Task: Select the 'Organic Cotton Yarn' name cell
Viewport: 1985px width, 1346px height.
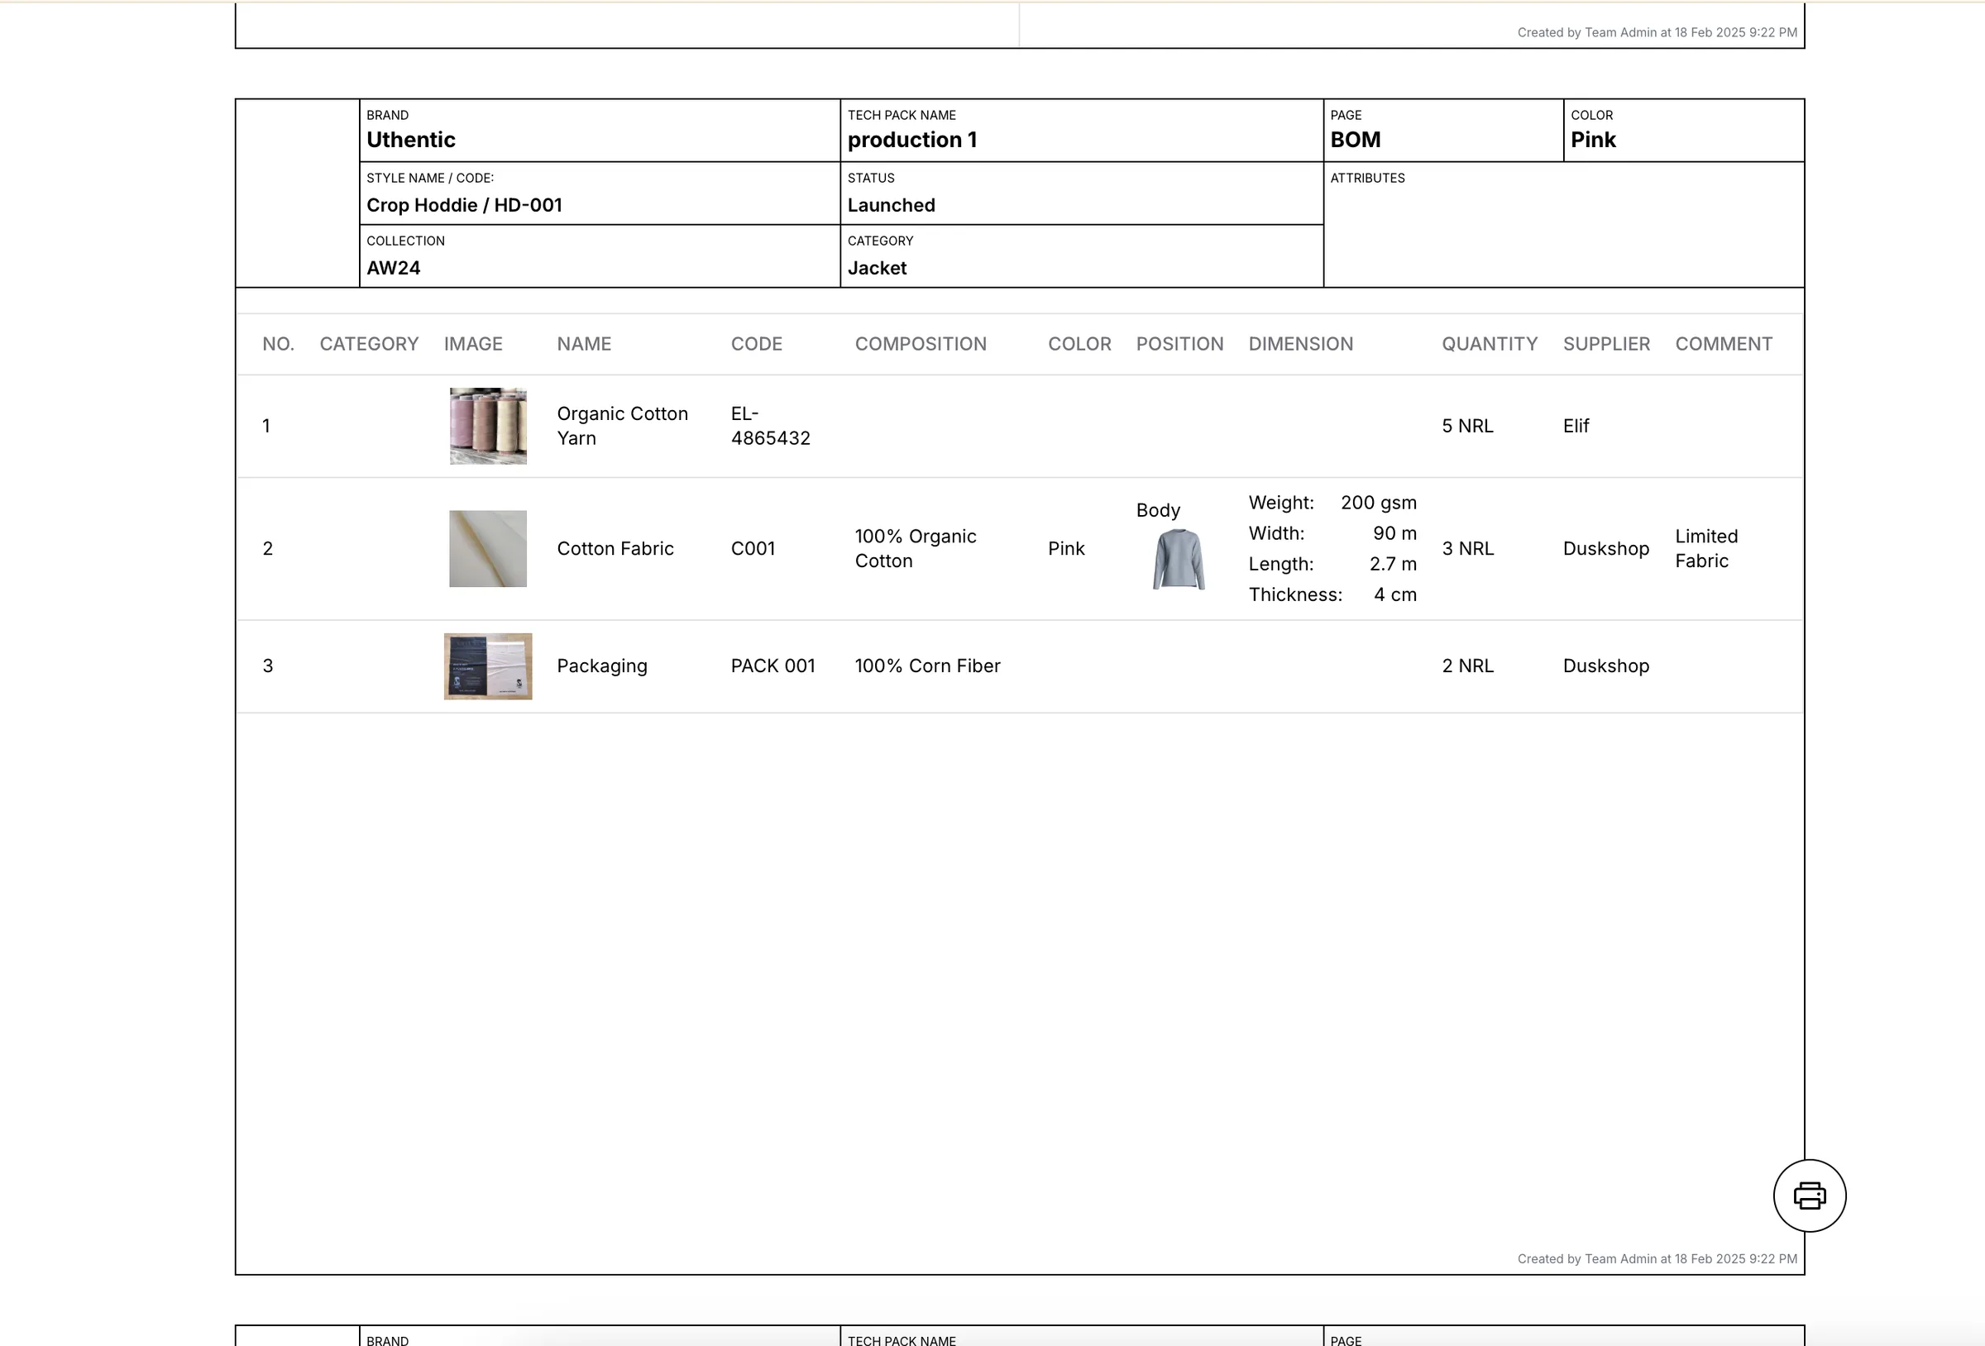Action: [x=623, y=425]
